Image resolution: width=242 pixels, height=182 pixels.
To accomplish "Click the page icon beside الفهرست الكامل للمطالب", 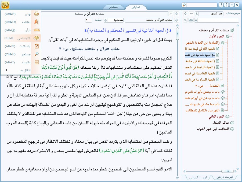I will tap(222, 110).
